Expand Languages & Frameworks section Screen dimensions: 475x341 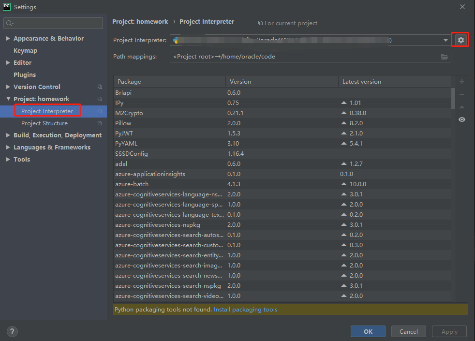click(8, 148)
